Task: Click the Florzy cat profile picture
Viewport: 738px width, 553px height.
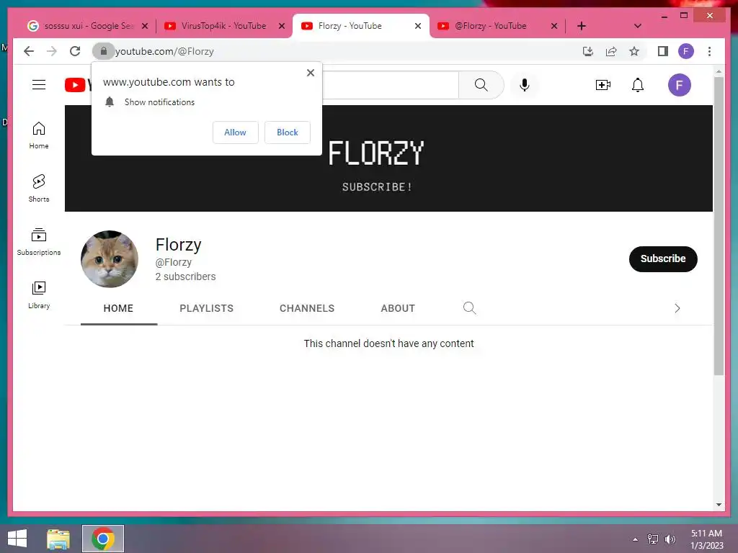Action: tap(110, 258)
